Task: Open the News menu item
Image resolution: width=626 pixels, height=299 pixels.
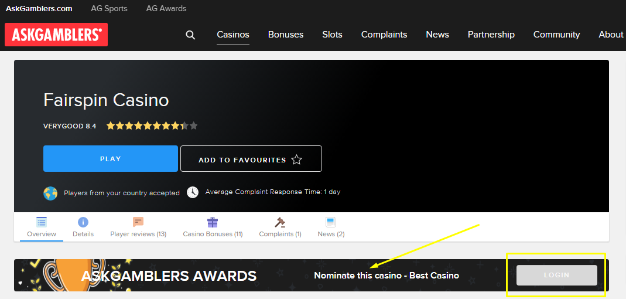Action: pos(437,35)
